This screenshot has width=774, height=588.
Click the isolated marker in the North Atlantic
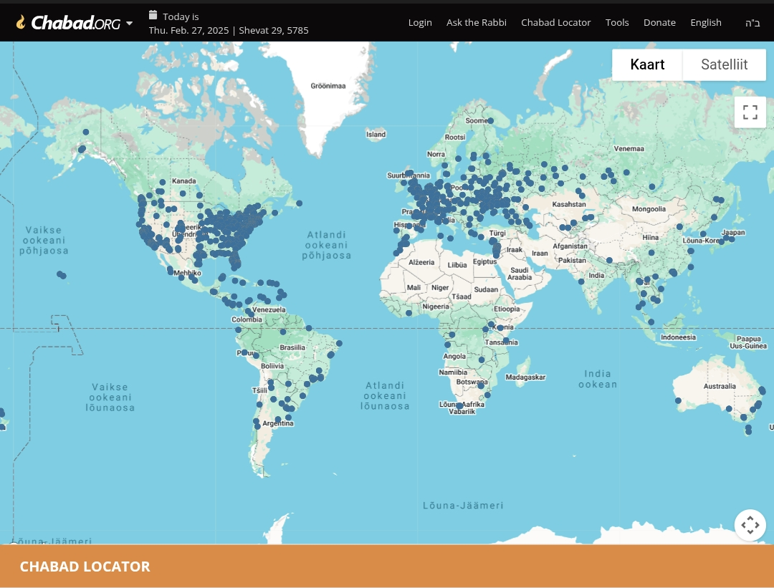pyautogui.click(x=299, y=203)
